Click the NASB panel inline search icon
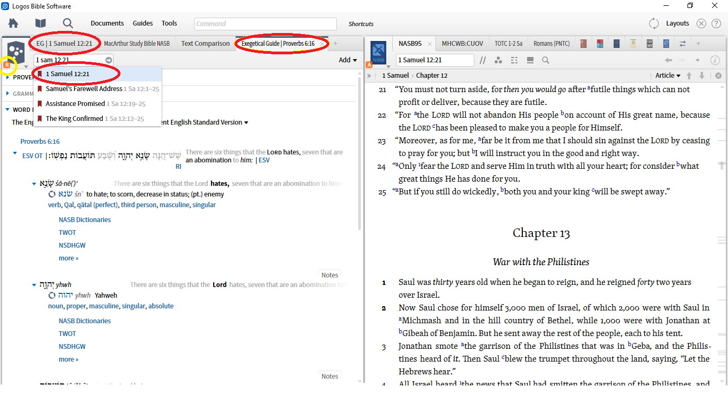The height and width of the screenshot is (409, 728). coord(546,60)
